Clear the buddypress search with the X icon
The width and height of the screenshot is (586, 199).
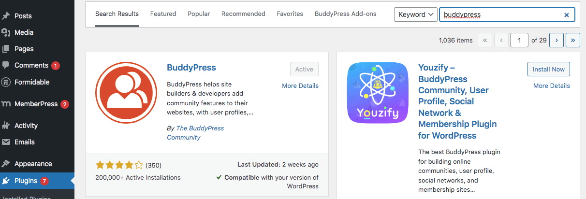pyautogui.click(x=567, y=14)
